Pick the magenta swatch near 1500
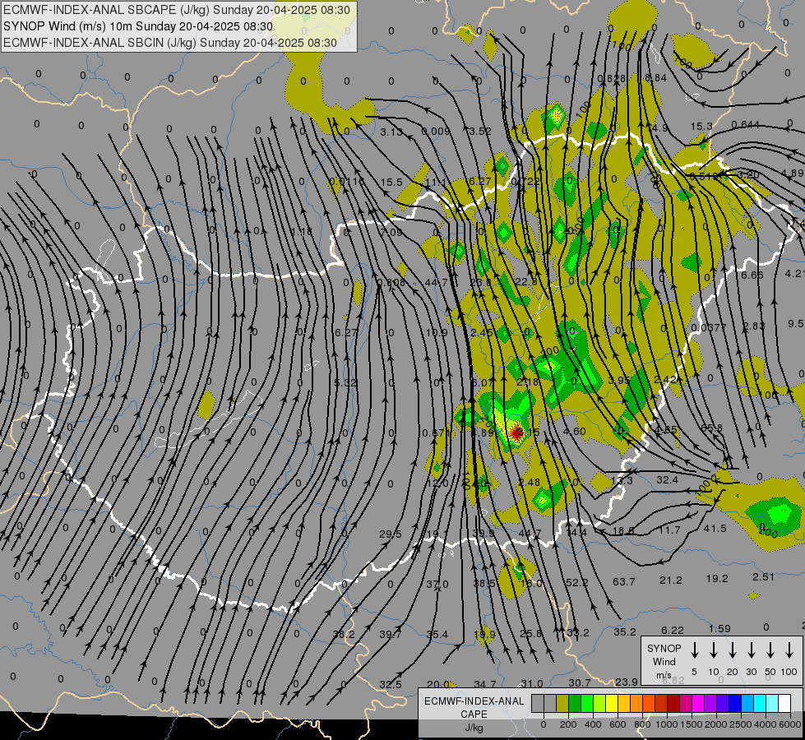The width and height of the screenshot is (805, 740). (698, 704)
